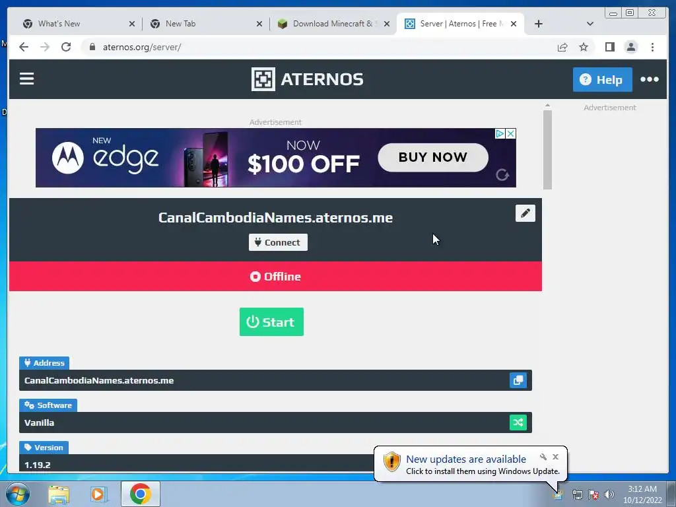Image resolution: width=676 pixels, height=507 pixels.
Task: Click the address bar showing aternos.org/server/
Action: (319, 47)
